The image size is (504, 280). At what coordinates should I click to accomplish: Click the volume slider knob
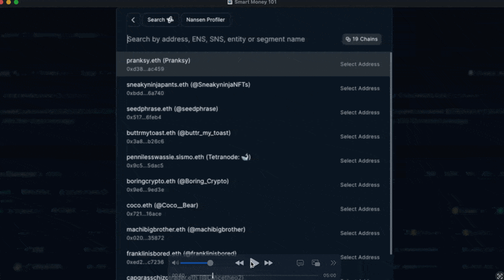pyautogui.click(x=210, y=263)
